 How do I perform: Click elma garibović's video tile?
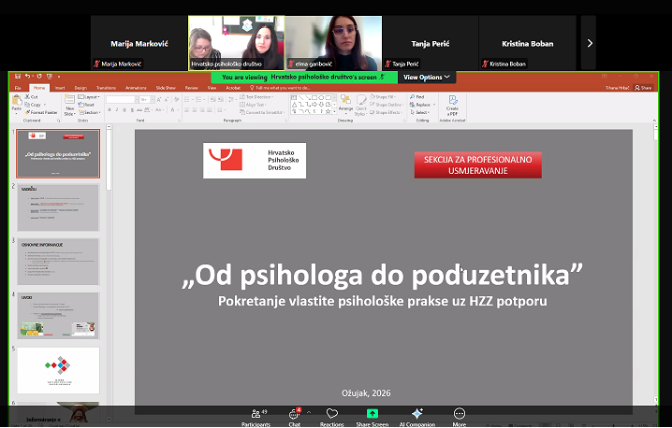coord(333,43)
